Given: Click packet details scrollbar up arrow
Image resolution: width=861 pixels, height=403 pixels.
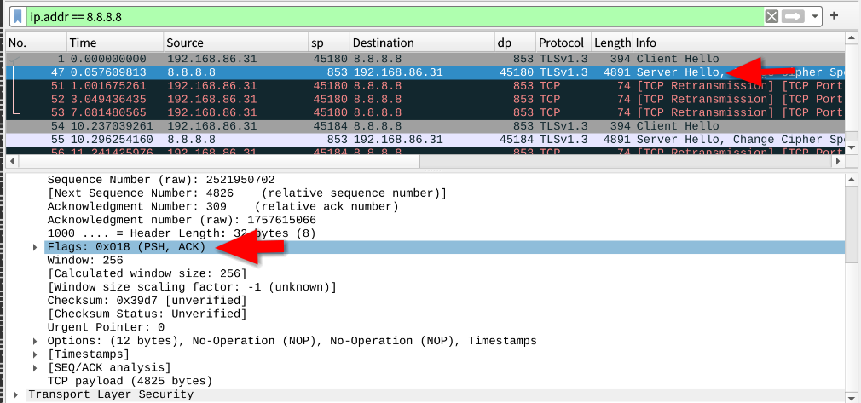Looking at the screenshot, I should coord(852,179).
